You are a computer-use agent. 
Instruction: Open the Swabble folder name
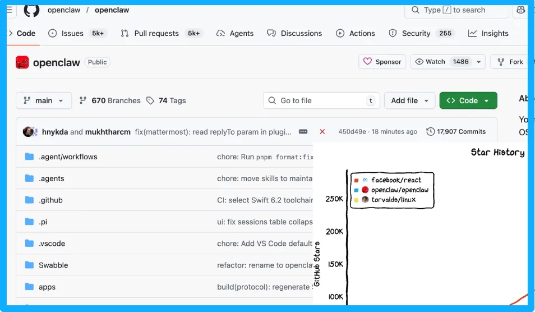53,265
